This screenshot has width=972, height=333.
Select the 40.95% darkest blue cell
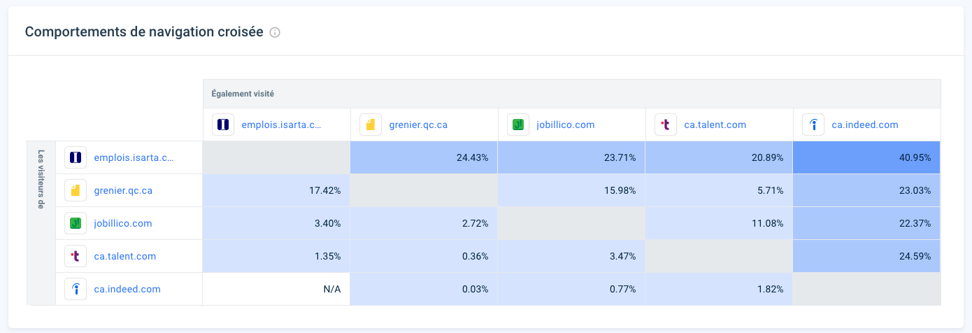(866, 157)
